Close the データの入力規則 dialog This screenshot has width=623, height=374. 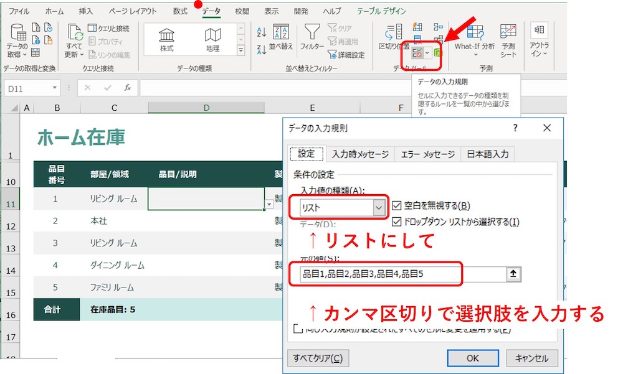(547, 128)
